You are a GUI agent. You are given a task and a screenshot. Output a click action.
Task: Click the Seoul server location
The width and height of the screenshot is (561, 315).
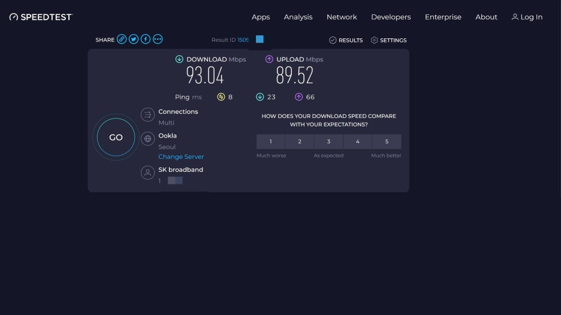click(x=167, y=147)
